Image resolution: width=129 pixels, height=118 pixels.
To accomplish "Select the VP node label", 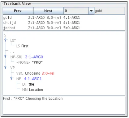I will coord(13,68).
